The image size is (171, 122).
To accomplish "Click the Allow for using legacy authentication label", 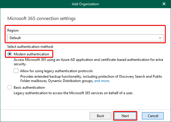I will pyautogui.click(x=56, y=71).
